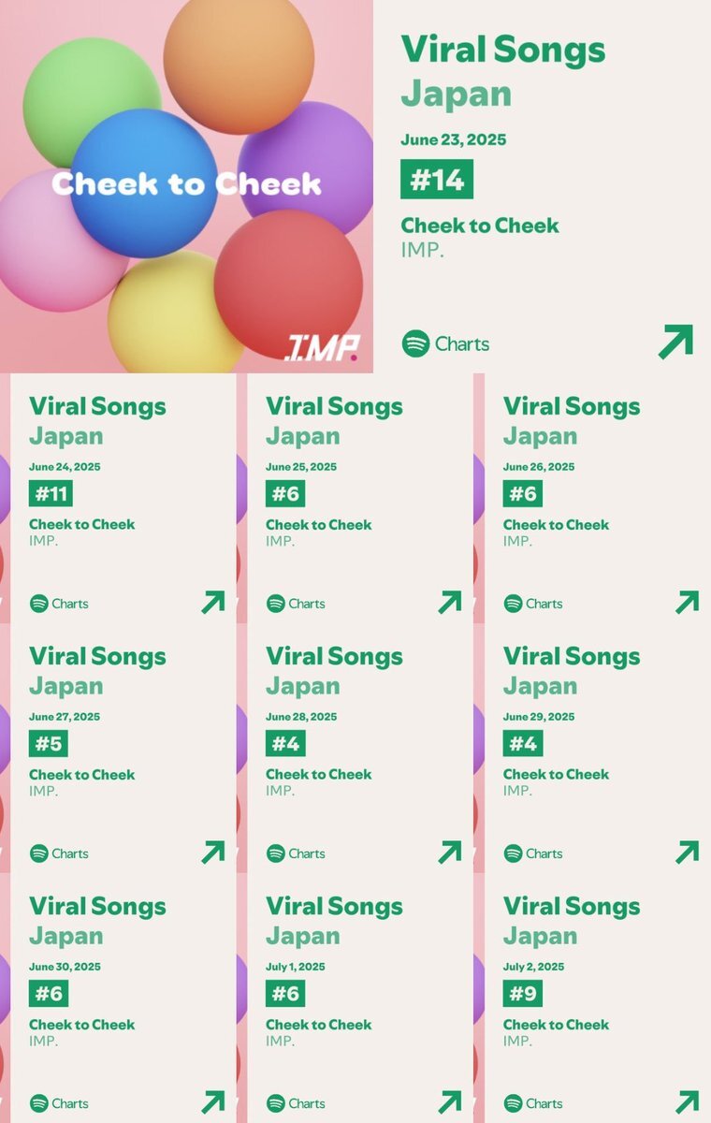
Task: Select the #14 rank badge
Action: pyautogui.click(x=437, y=180)
